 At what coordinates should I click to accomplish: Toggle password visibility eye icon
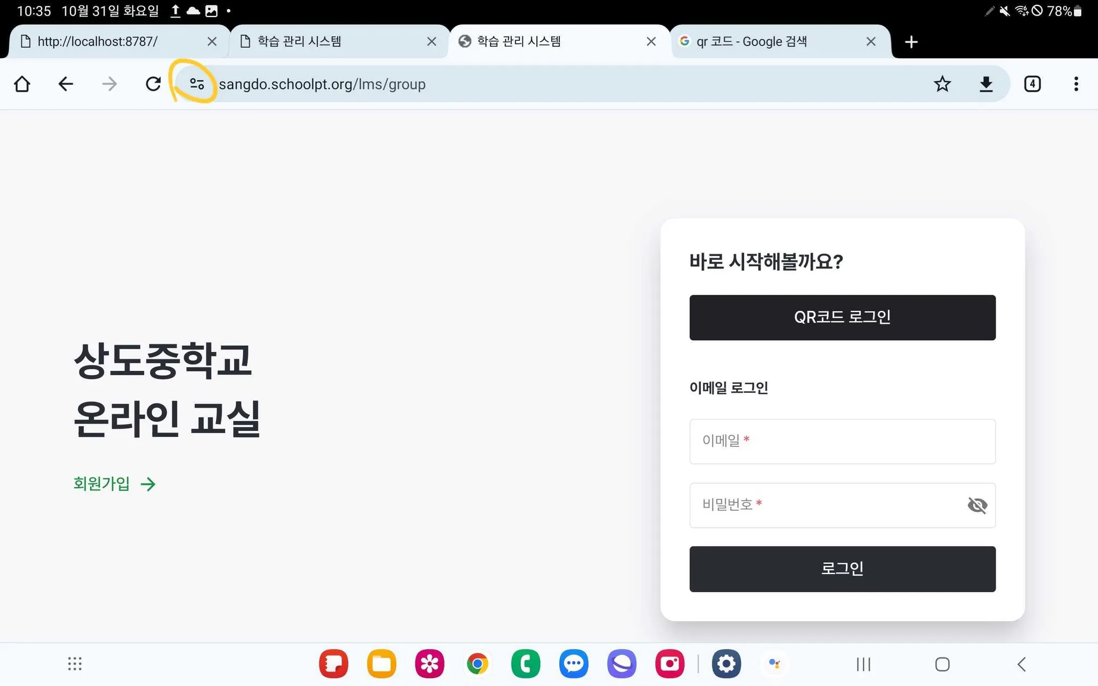977,505
